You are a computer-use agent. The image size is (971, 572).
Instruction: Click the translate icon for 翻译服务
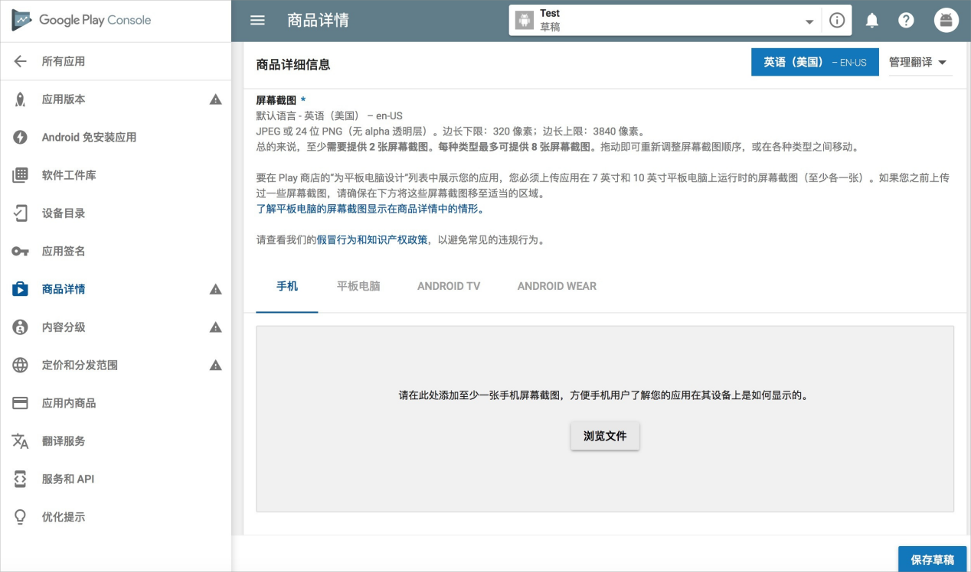(x=20, y=441)
